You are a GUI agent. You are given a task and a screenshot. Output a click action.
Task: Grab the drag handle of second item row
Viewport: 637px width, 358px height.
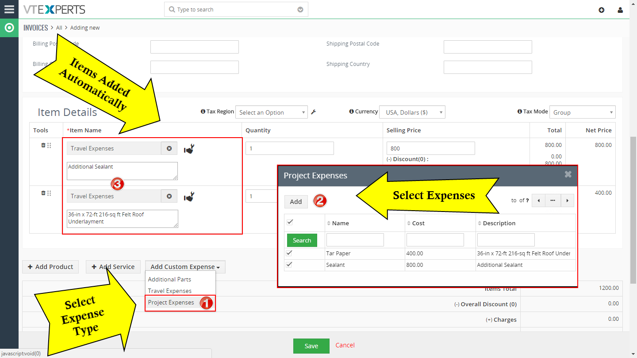point(49,193)
